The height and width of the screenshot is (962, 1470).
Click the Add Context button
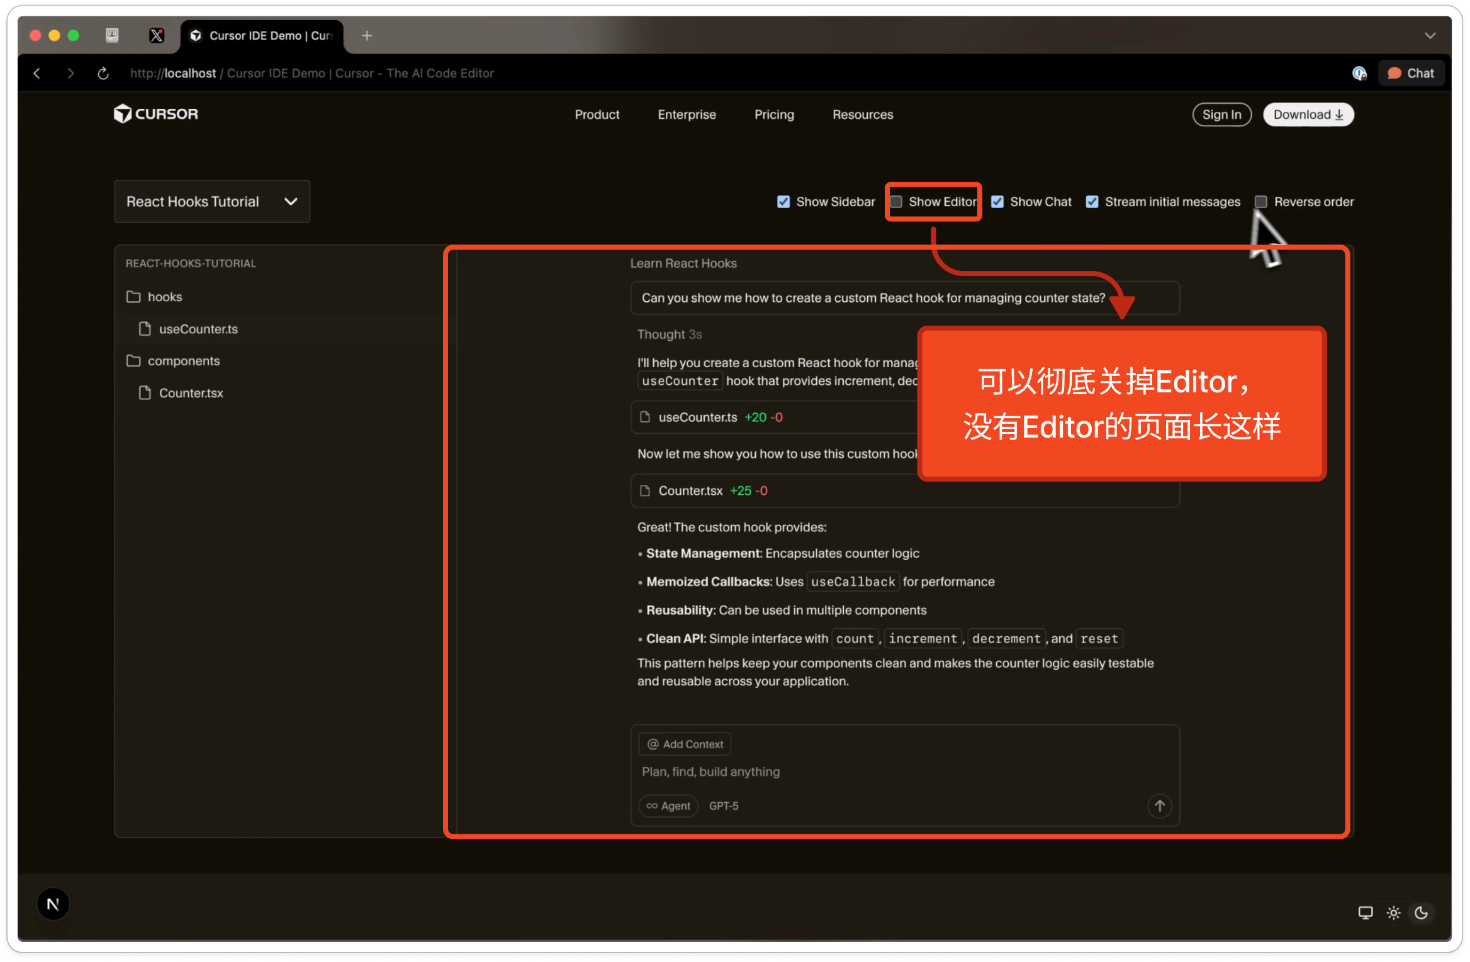pos(685,744)
